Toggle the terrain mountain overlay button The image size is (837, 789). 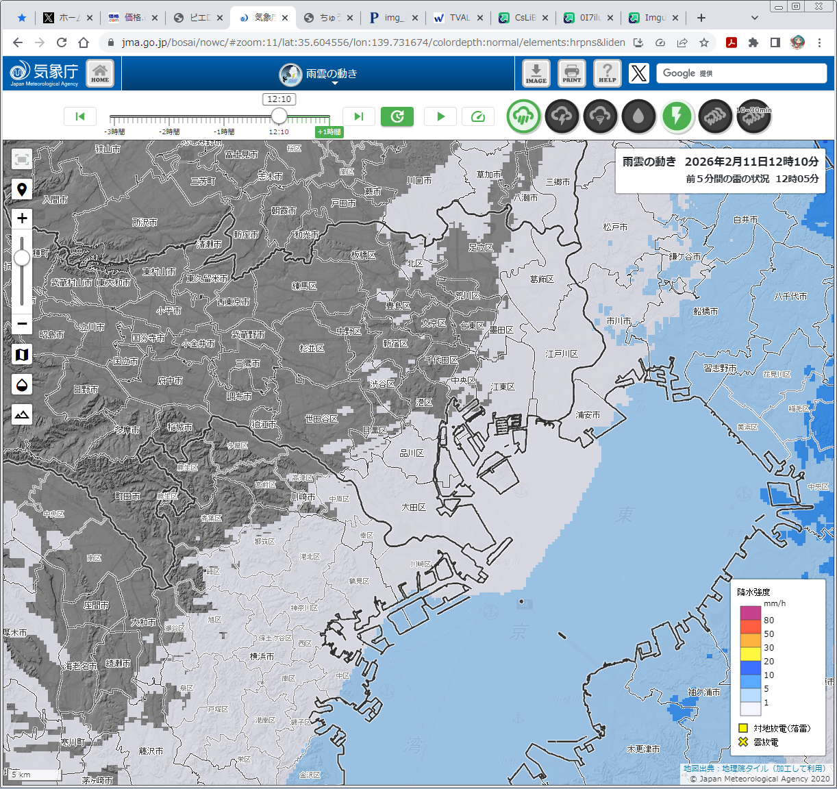pyautogui.click(x=22, y=414)
